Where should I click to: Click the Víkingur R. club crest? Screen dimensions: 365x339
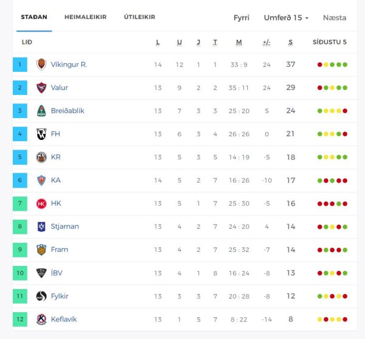coord(41,65)
